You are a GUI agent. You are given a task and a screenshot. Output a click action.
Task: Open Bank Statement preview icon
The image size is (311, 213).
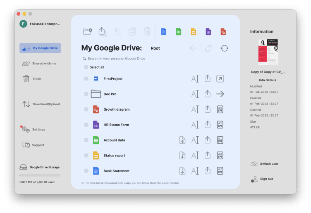point(220,170)
